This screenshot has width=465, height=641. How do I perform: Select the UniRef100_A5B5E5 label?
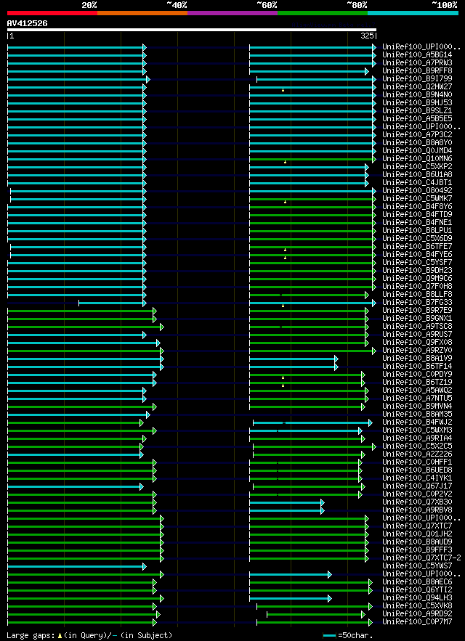tap(417, 119)
